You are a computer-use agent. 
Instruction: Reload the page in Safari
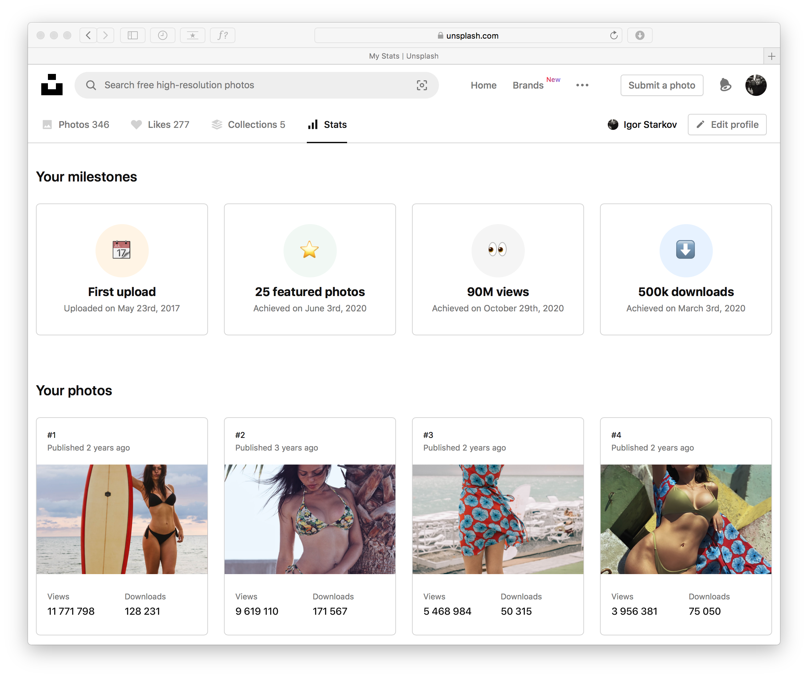tap(613, 35)
